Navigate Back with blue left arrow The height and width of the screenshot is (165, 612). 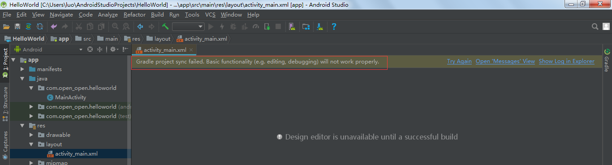point(140,27)
